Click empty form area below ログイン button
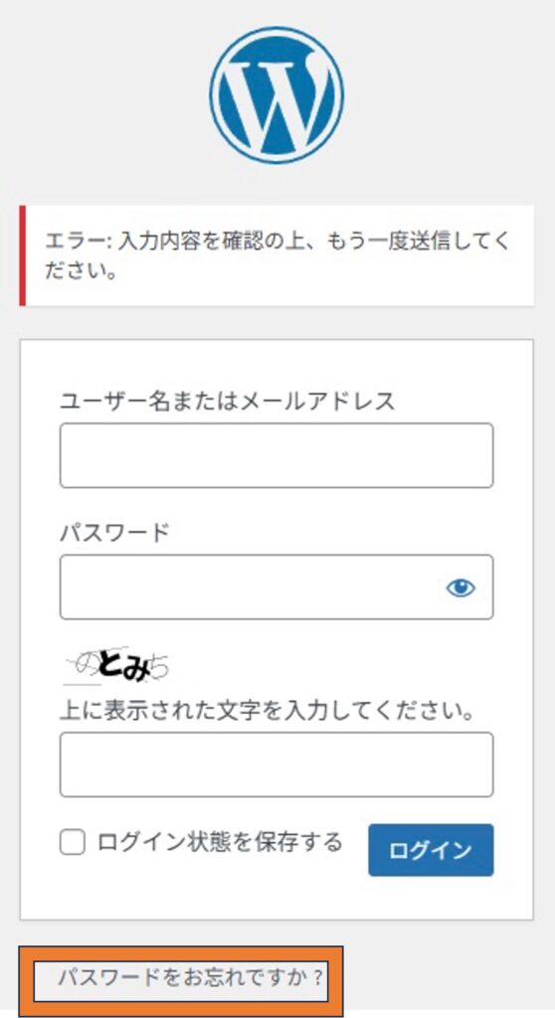 (x=277, y=899)
